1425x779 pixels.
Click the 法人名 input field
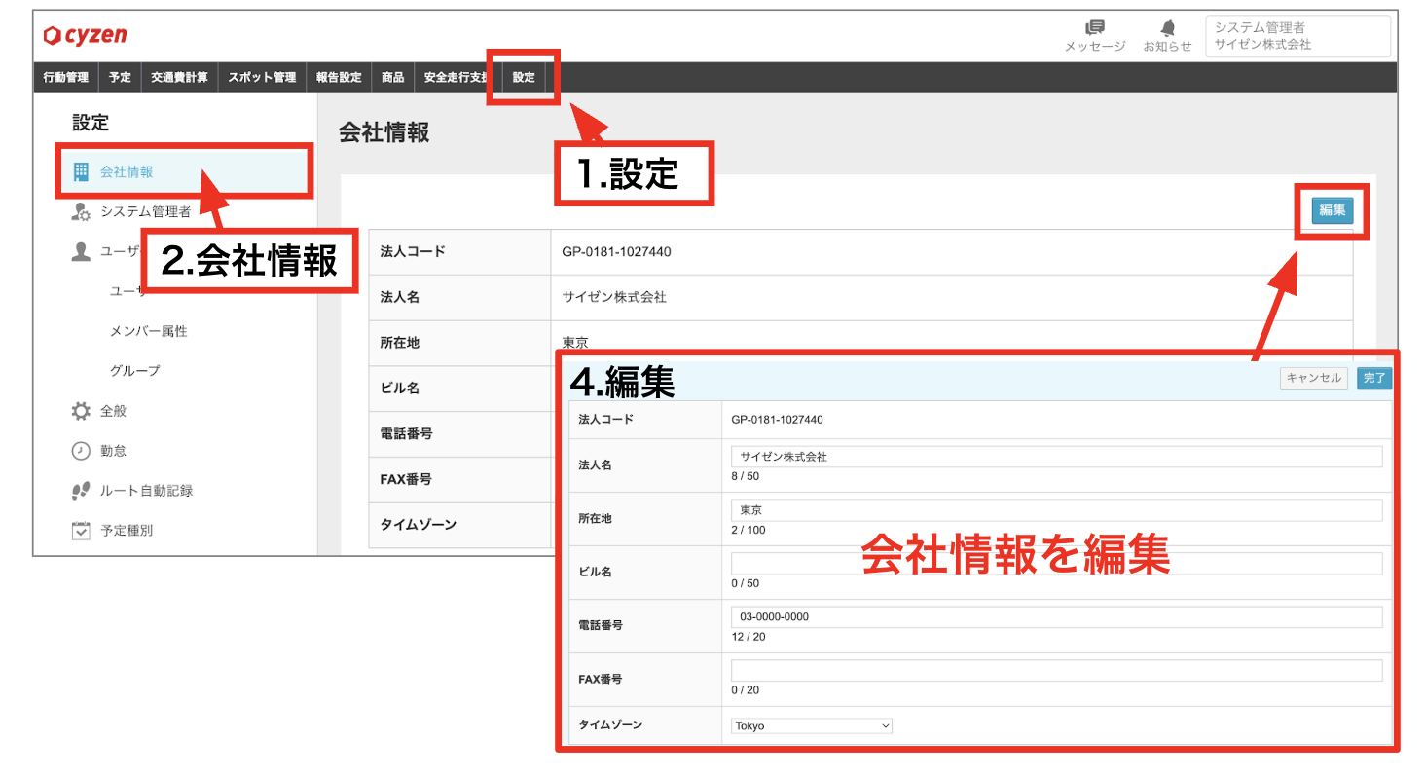[x=1056, y=457]
